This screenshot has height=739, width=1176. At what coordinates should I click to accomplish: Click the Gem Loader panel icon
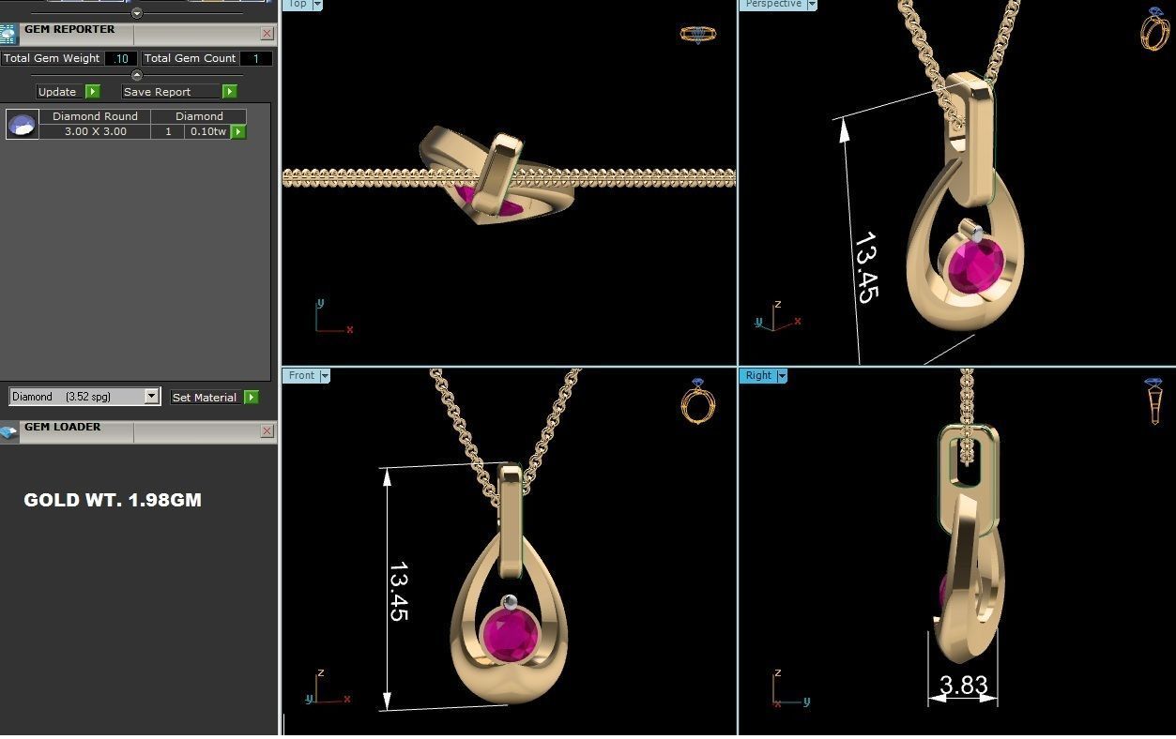[x=8, y=431]
